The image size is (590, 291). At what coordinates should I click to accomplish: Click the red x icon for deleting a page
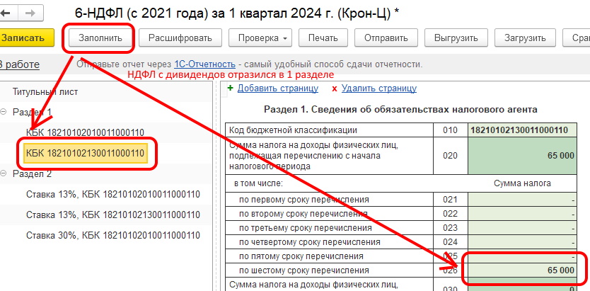334,89
